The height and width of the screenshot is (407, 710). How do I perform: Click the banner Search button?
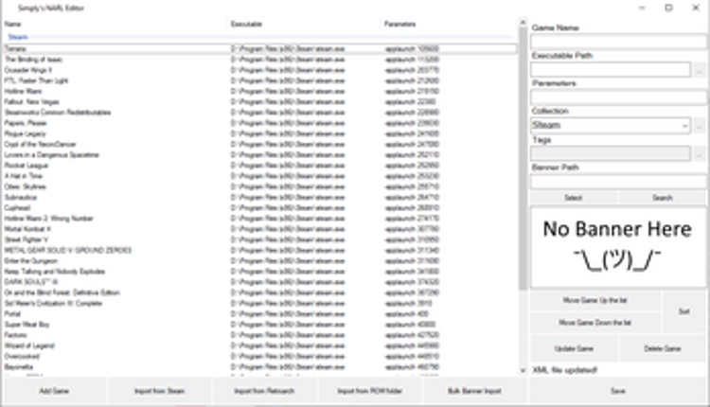click(x=663, y=198)
